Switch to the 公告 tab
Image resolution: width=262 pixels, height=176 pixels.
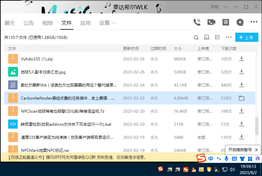(29, 23)
